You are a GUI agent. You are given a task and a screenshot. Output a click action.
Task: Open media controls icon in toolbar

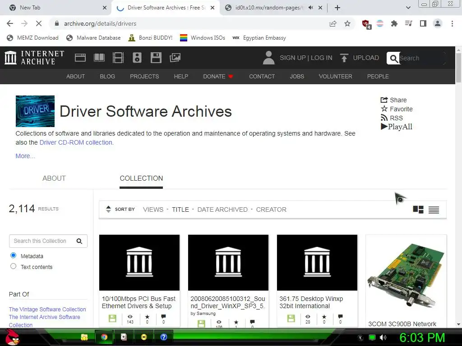408,23
